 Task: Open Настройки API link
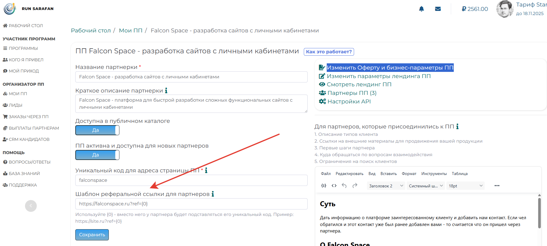tap(349, 101)
